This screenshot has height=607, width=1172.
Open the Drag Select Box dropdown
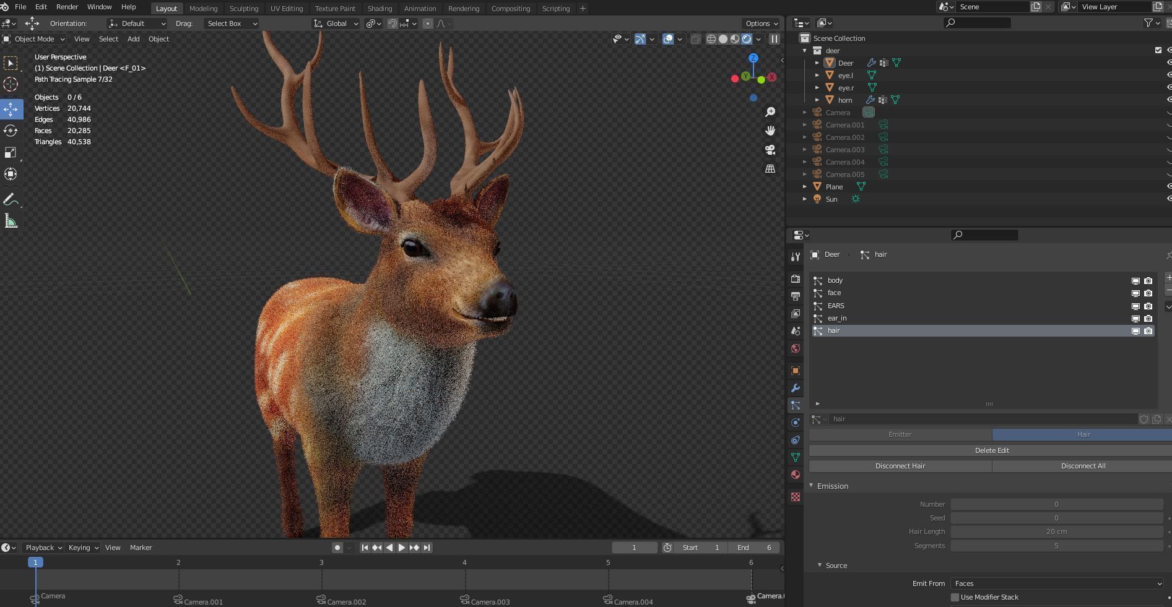click(231, 24)
